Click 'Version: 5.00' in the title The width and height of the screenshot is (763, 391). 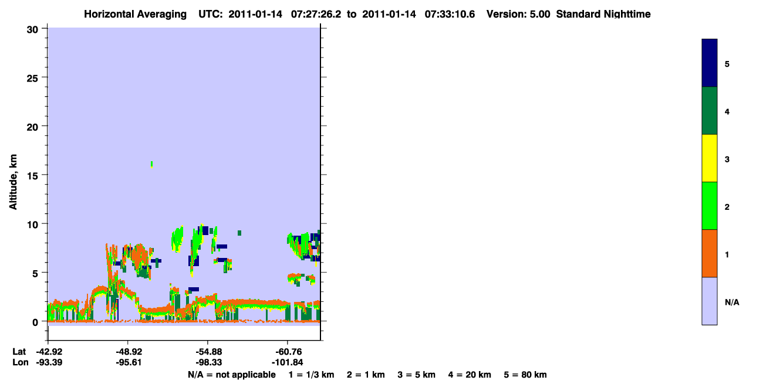[518, 14]
